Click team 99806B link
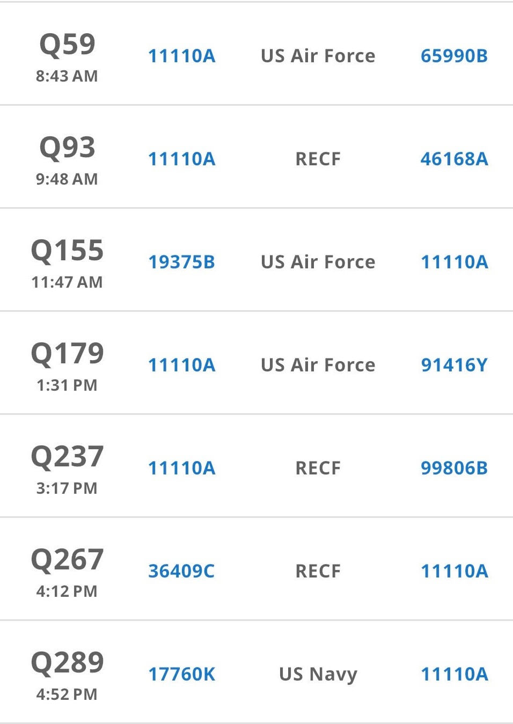 (x=454, y=468)
